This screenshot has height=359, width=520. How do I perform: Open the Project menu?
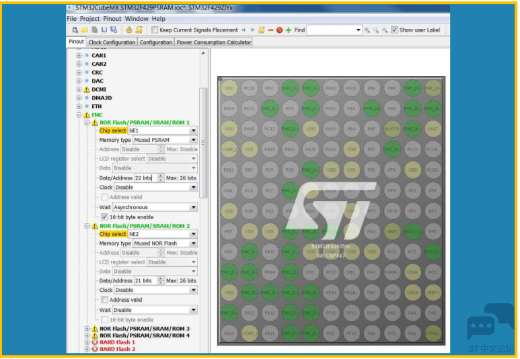click(89, 19)
